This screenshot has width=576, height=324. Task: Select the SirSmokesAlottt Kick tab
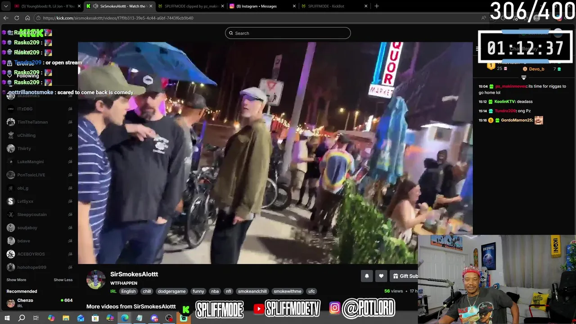point(119,6)
